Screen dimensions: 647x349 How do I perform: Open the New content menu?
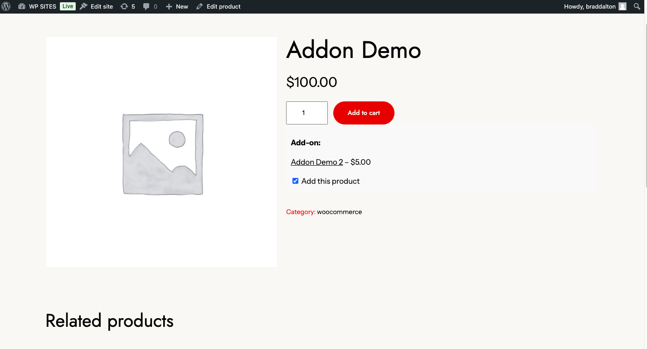point(182,6)
